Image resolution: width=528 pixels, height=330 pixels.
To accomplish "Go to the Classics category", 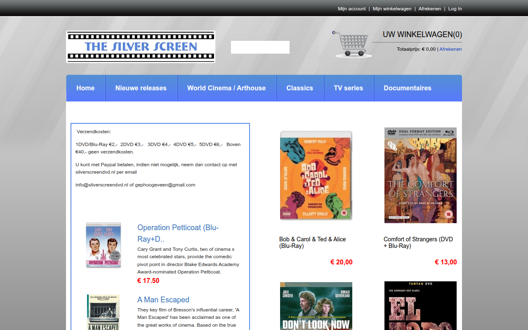I will point(300,88).
